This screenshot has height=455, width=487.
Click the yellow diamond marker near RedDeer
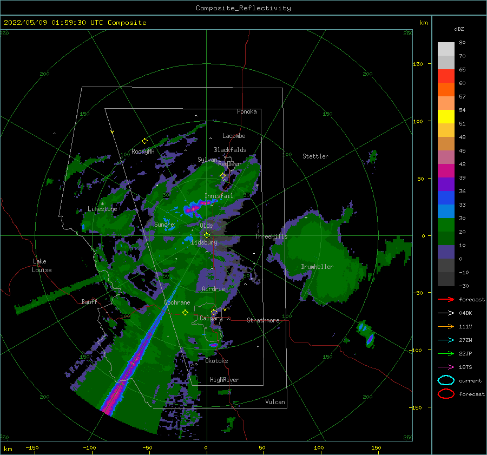click(223, 175)
